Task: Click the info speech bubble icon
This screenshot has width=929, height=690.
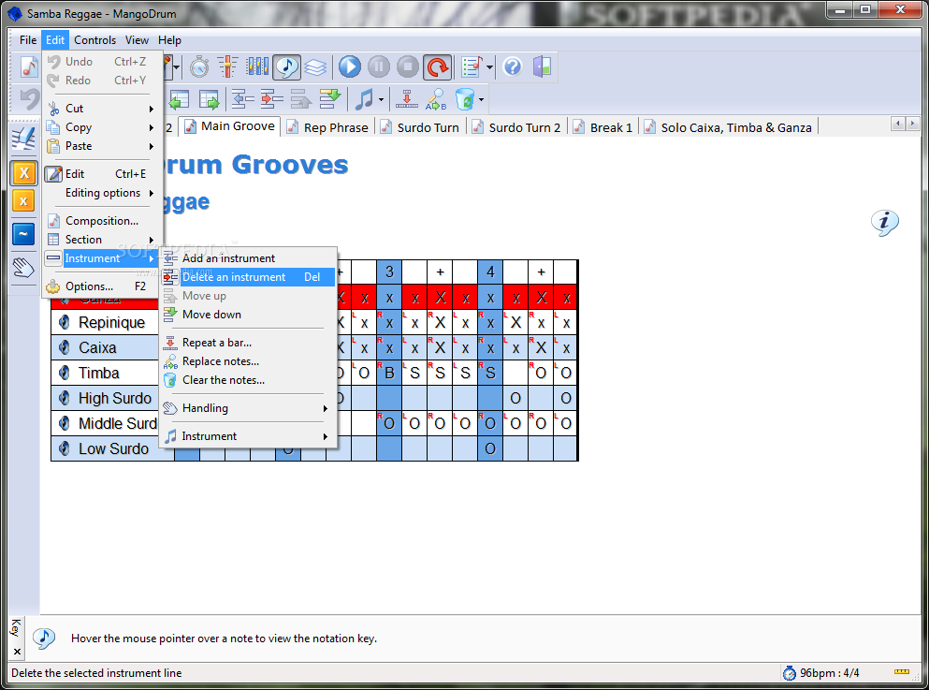Action: (885, 223)
